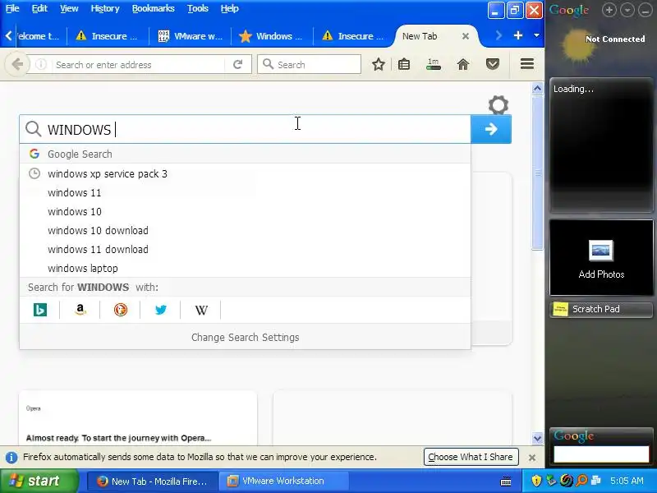The image size is (657, 493).
Task: Click the address bar field
Action: tap(138, 65)
